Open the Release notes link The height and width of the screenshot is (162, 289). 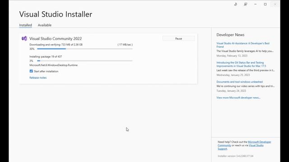(38, 78)
